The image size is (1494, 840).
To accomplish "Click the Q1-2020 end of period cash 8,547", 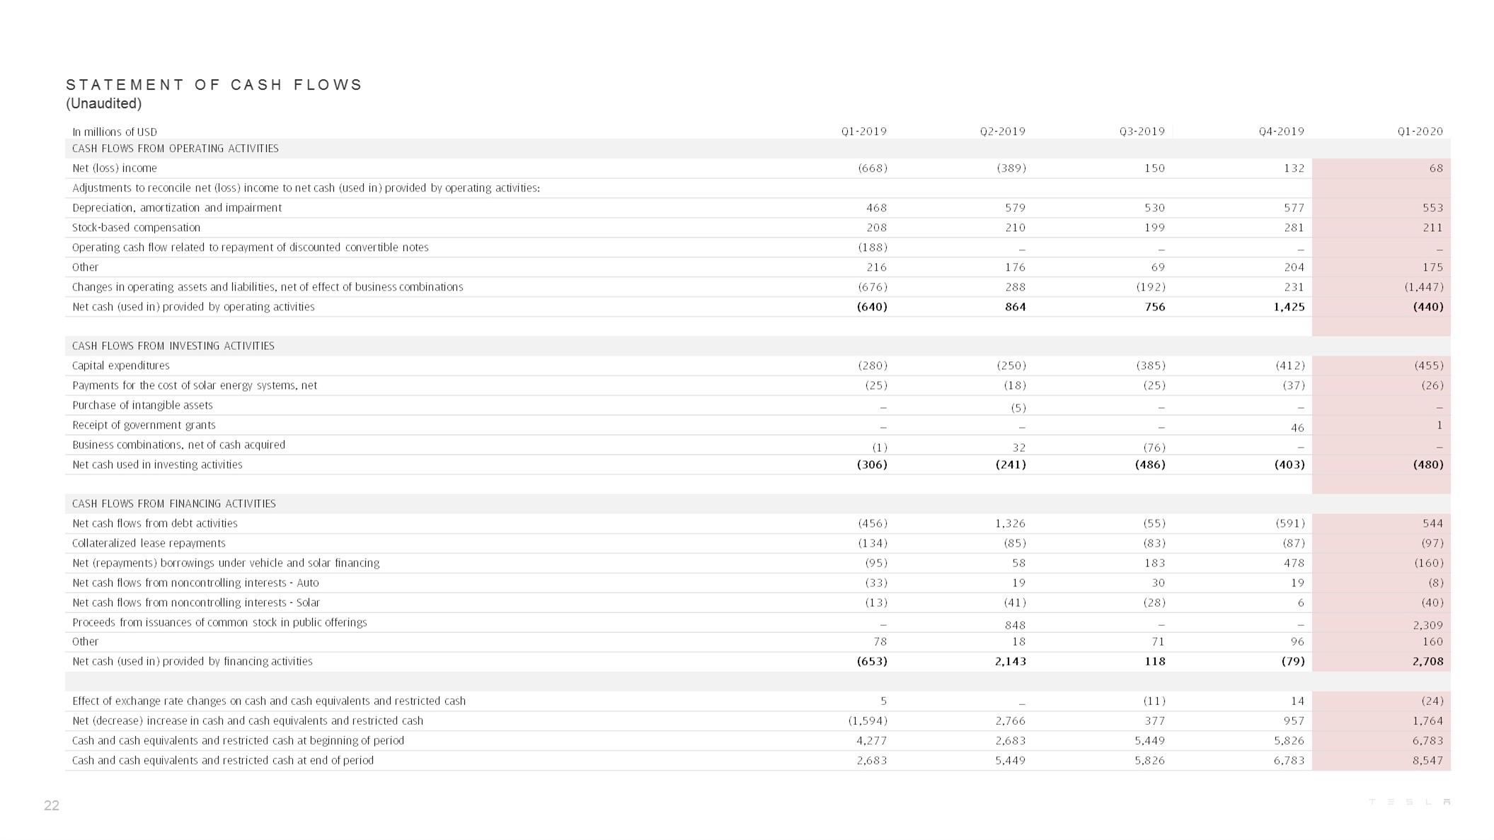I will pyautogui.click(x=1427, y=760).
